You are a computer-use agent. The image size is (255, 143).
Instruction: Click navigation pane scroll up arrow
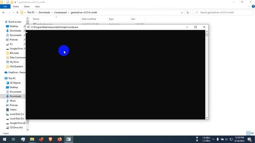point(27,18)
